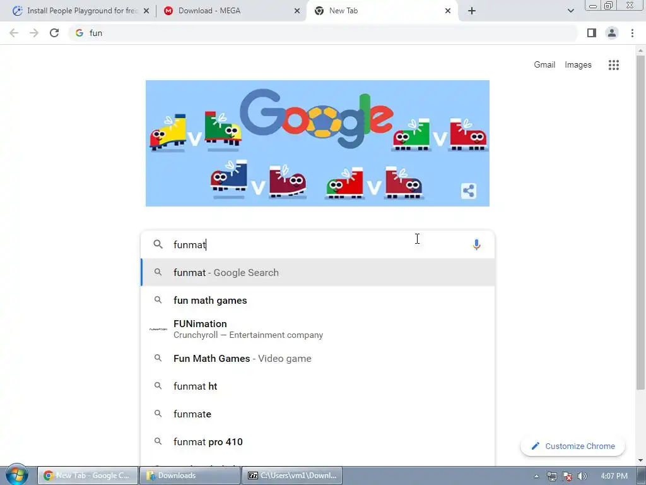646x485 pixels.
Task: Pick the 'funmate' suggestion
Action: click(x=318, y=414)
